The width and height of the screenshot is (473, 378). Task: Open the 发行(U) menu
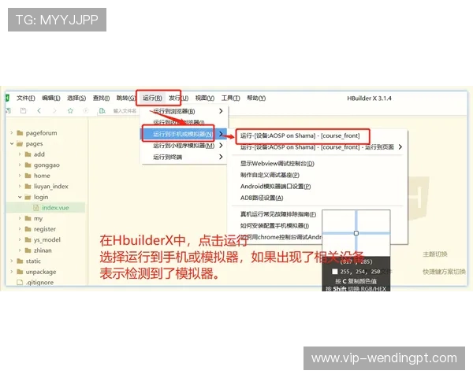pyautogui.click(x=179, y=98)
